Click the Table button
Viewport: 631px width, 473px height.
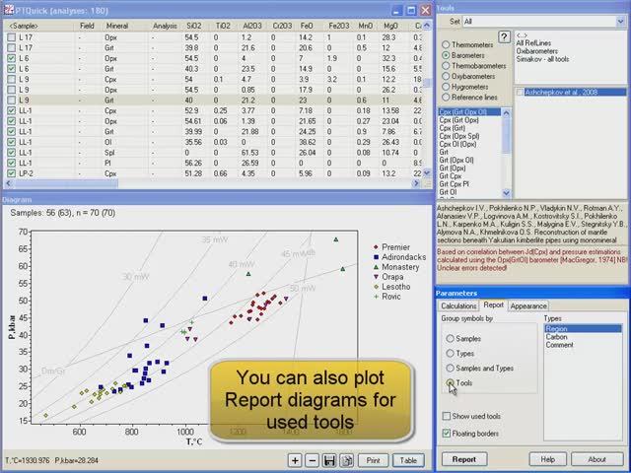click(408, 460)
